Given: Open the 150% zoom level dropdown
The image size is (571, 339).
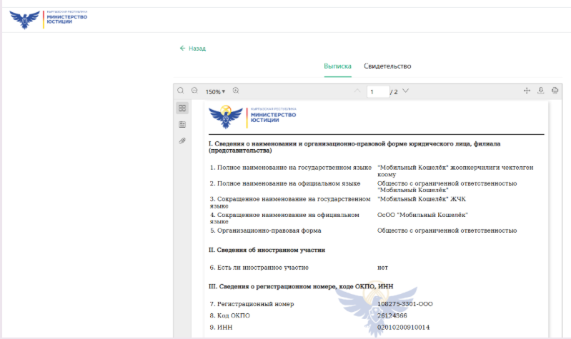Looking at the screenshot, I should tap(215, 91).
